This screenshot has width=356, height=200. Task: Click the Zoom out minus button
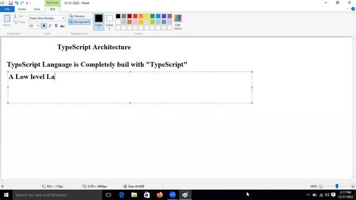click(321, 187)
